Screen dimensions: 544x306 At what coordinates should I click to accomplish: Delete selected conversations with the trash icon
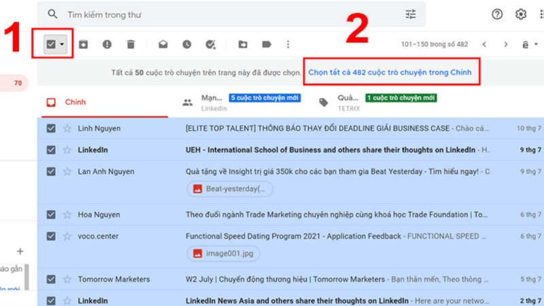(131, 44)
